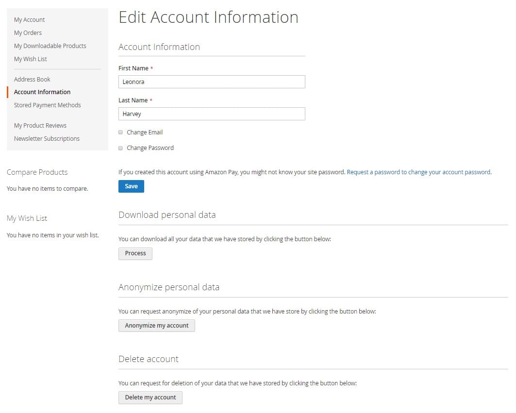Follow the Request a password link
Image resolution: width=516 pixels, height=413 pixels.
tap(419, 172)
